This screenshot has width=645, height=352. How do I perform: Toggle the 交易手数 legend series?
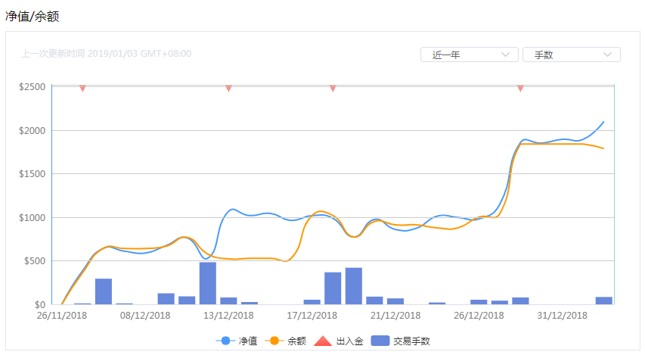400,341
